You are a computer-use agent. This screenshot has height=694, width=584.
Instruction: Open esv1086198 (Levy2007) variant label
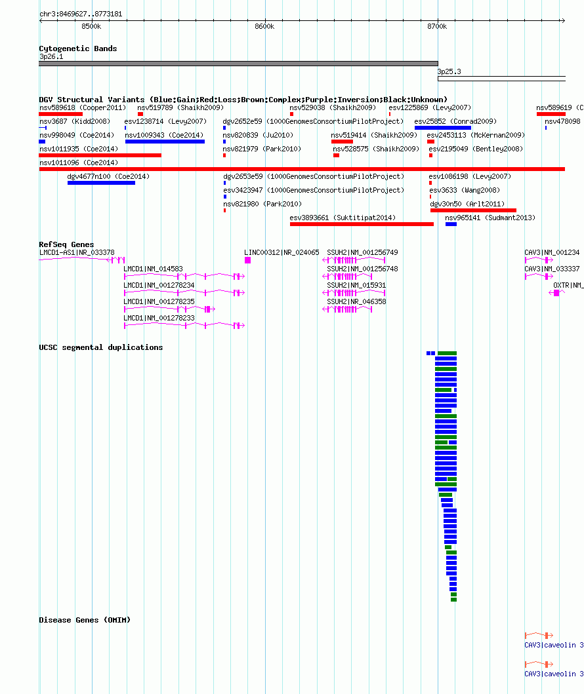click(x=470, y=176)
